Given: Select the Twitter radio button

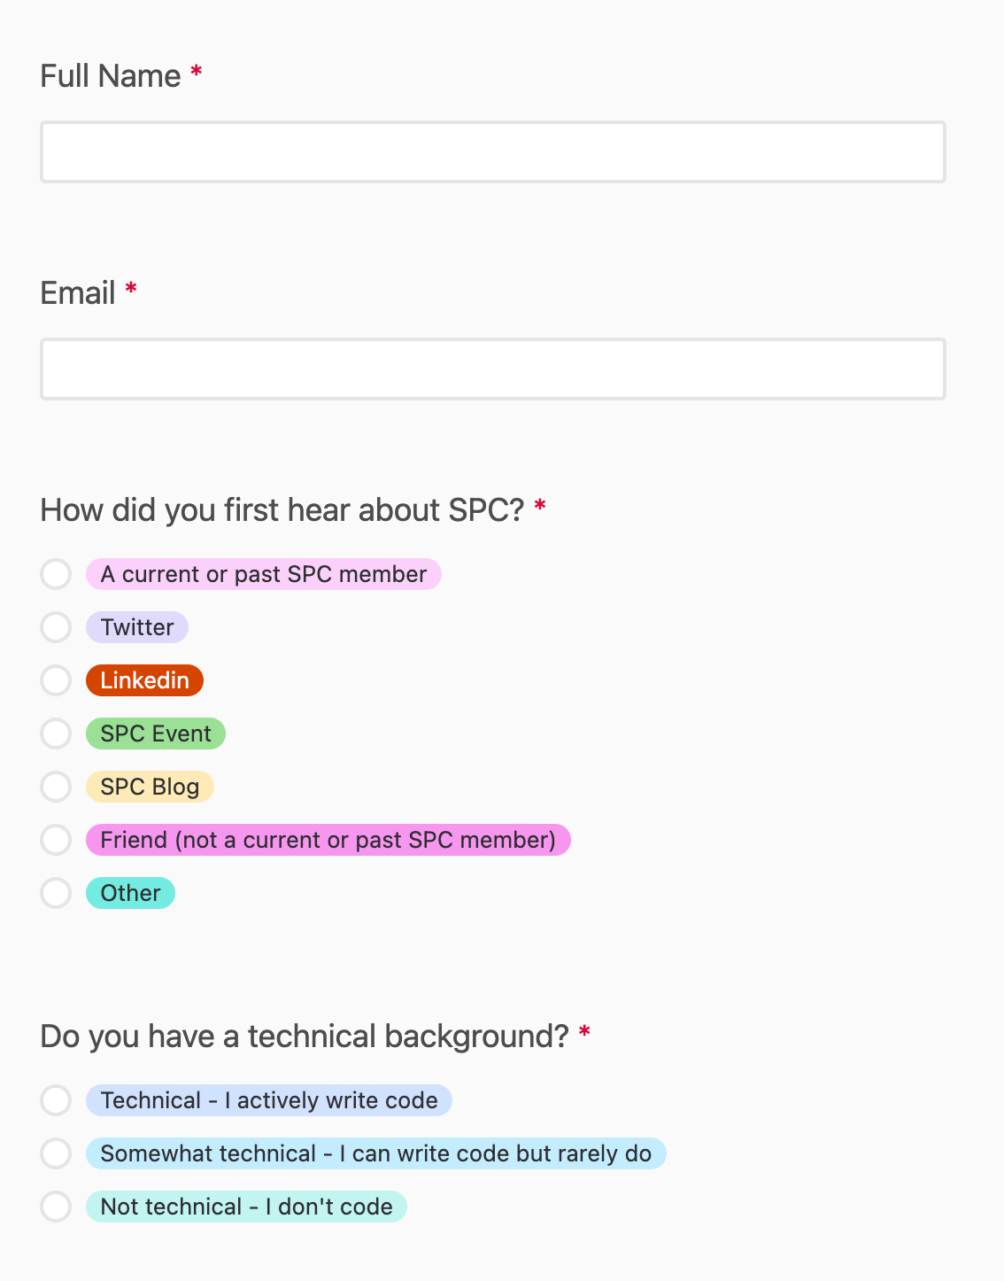Looking at the screenshot, I should point(56,627).
